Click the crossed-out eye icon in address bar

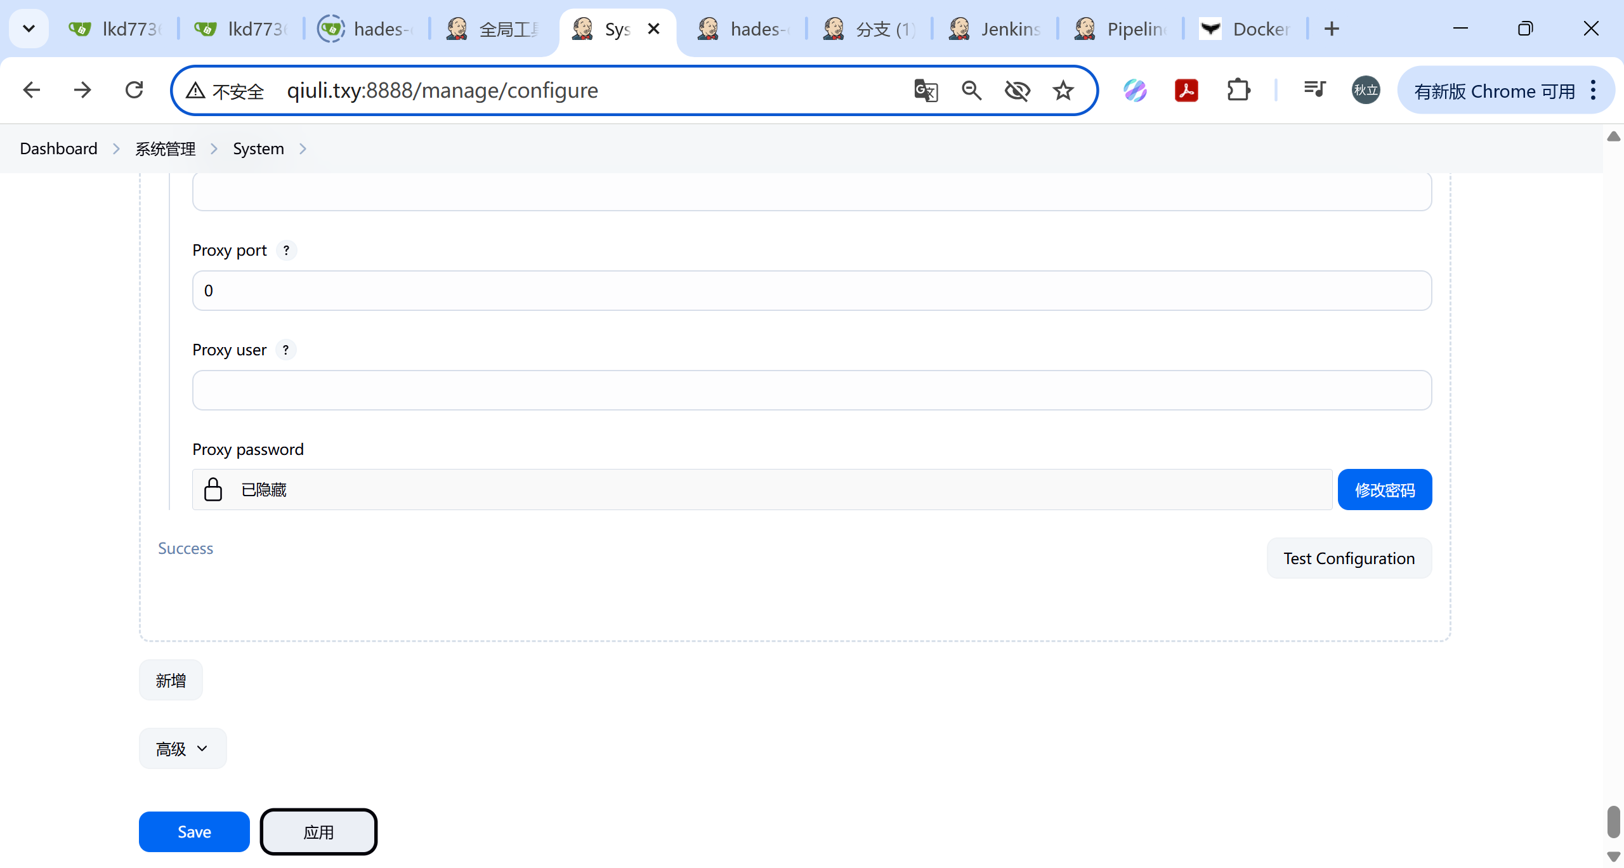[x=1017, y=91]
